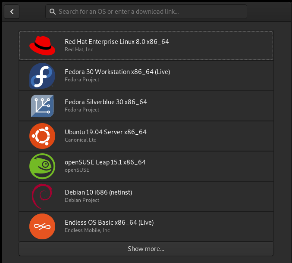The height and width of the screenshot is (263, 292).
Task: Click the back arrow button
Action: pyautogui.click(x=12, y=12)
